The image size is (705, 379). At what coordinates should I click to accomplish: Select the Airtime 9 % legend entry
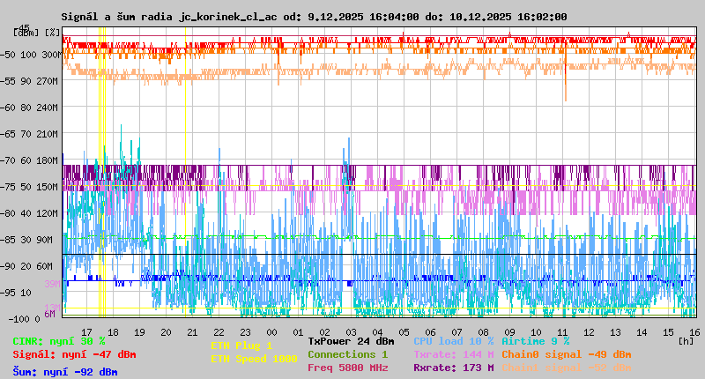click(535, 341)
